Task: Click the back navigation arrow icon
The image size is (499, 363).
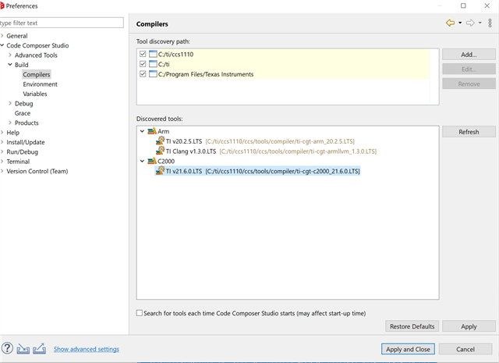Action: click(x=450, y=23)
